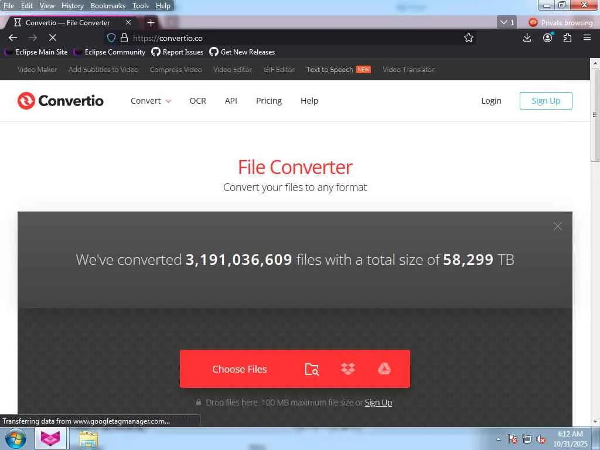Click the muted speaker tray icon

[541, 439]
